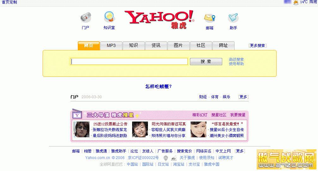Open 潮州美女小酒窝靓照 link
Image resolution: width=318 pixels, height=171 pixels.
[227, 136]
